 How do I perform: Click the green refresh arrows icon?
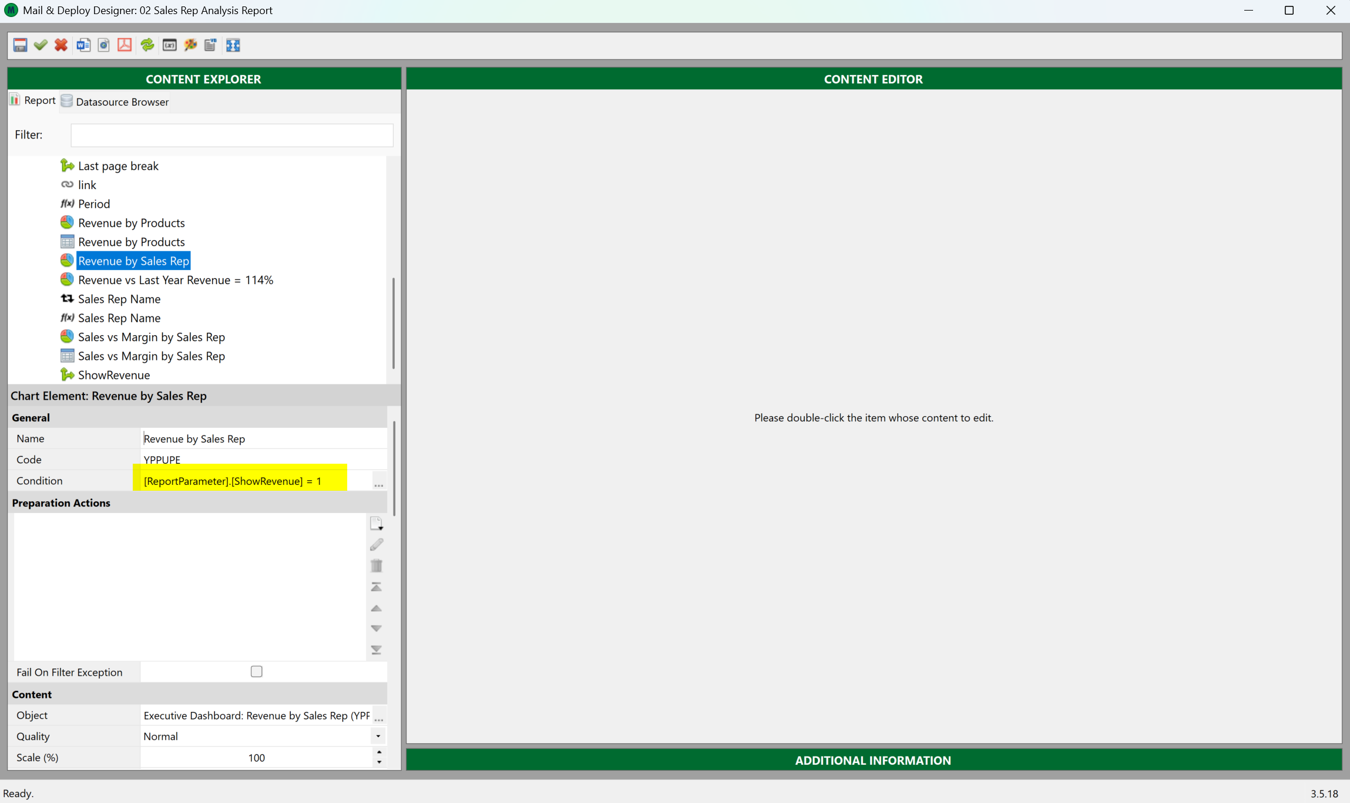147,45
